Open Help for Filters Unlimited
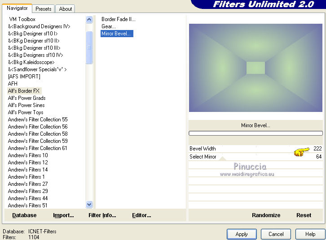Viewport: 326px width, 240px height. click(x=310, y=234)
